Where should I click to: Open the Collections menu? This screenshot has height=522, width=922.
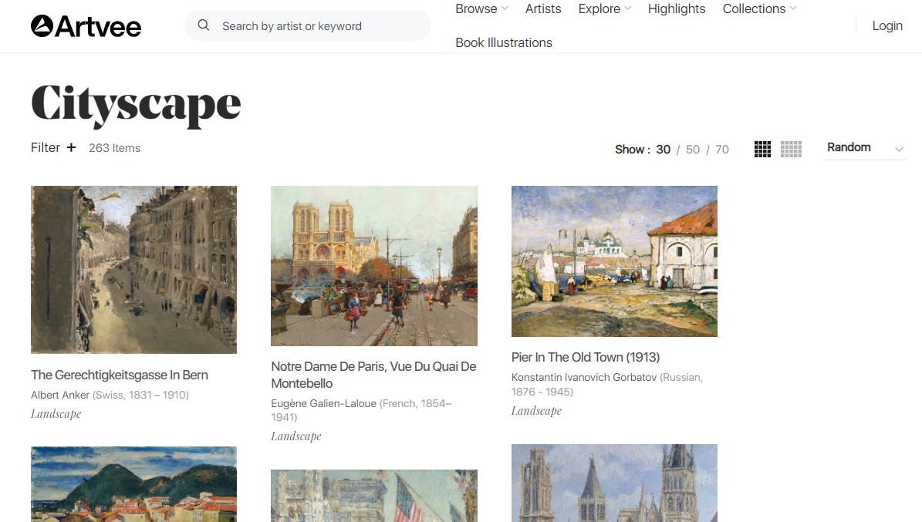click(x=754, y=8)
